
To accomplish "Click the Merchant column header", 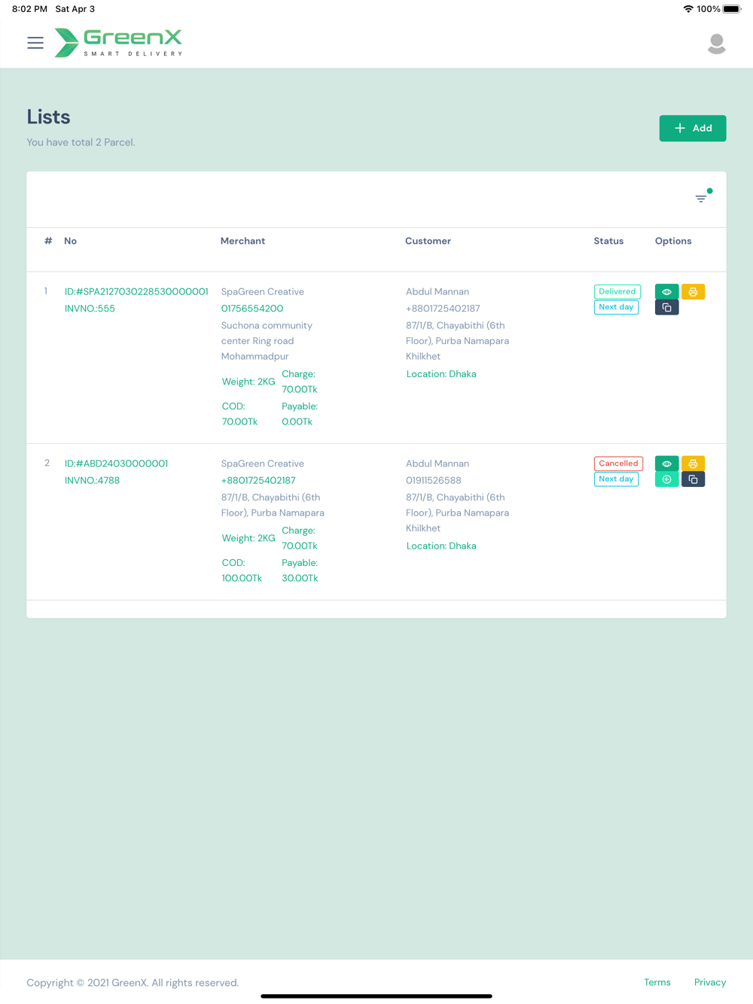I will pos(242,241).
